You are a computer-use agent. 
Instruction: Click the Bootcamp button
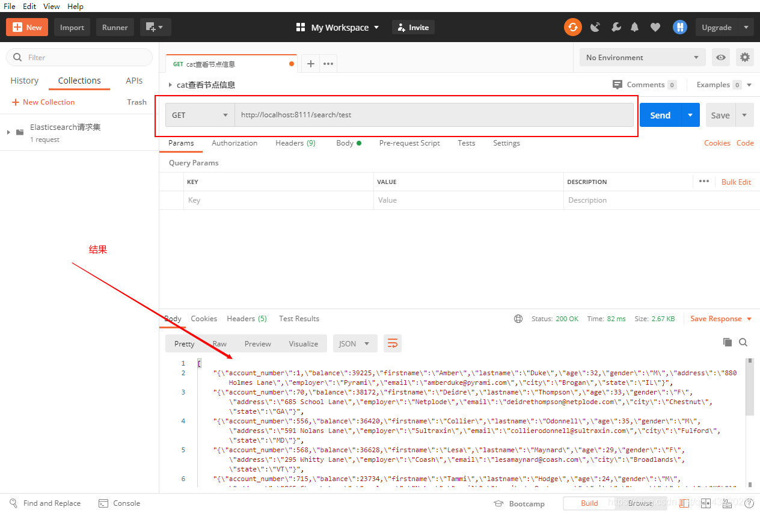click(x=519, y=504)
